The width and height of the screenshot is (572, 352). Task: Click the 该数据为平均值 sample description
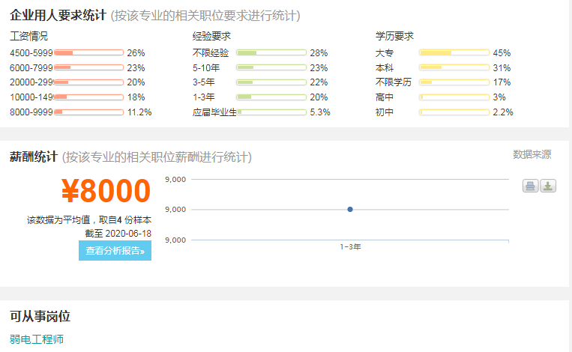pyautogui.click(x=89, y=219)
